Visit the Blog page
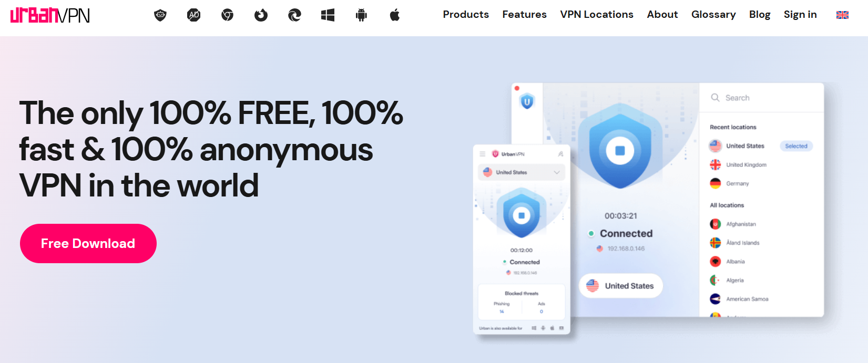Viewport: 868px width, 363px height. 760,15
